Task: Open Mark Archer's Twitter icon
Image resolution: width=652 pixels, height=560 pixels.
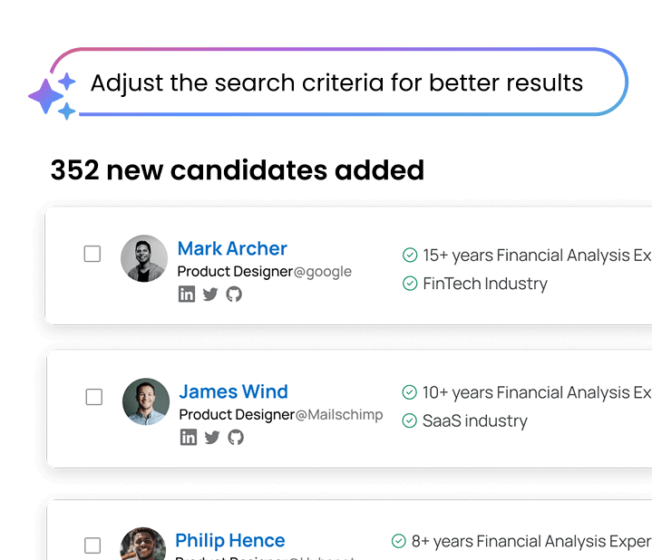Action: pos(210,294)
